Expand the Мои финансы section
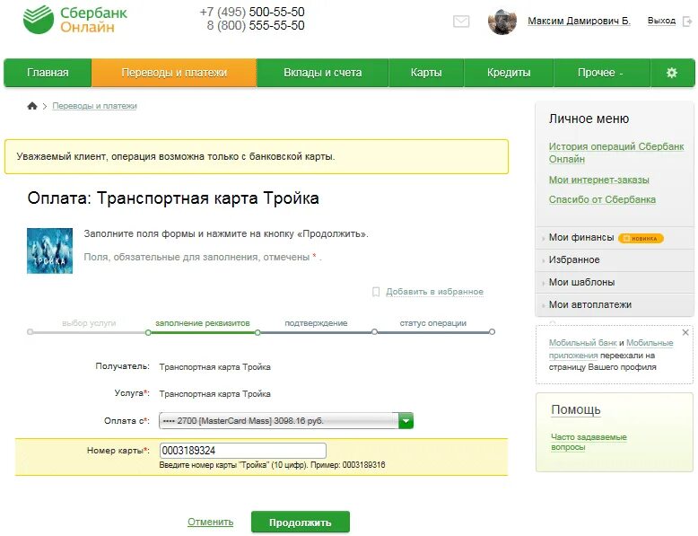The width and height of the screenshot is (698, 536). [581, 238]
